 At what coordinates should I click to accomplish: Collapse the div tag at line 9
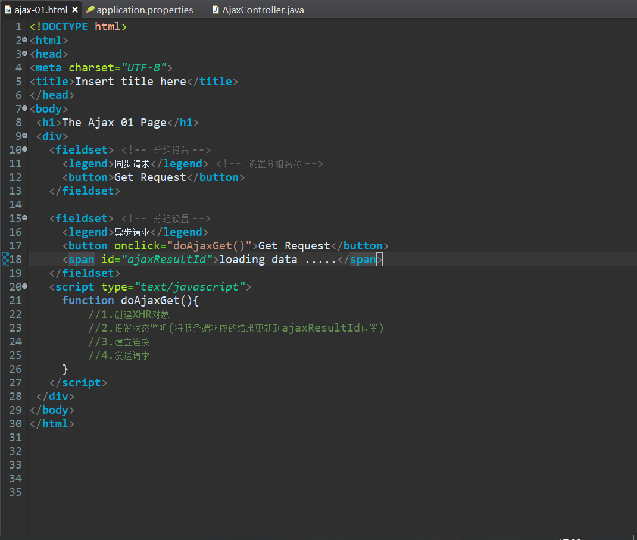(25, 135)
